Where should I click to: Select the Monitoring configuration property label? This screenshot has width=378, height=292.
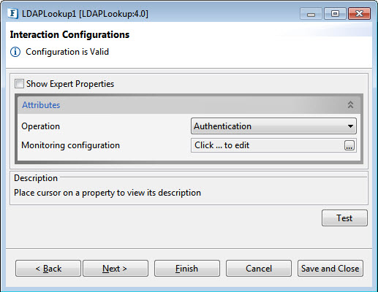(70, 145)
